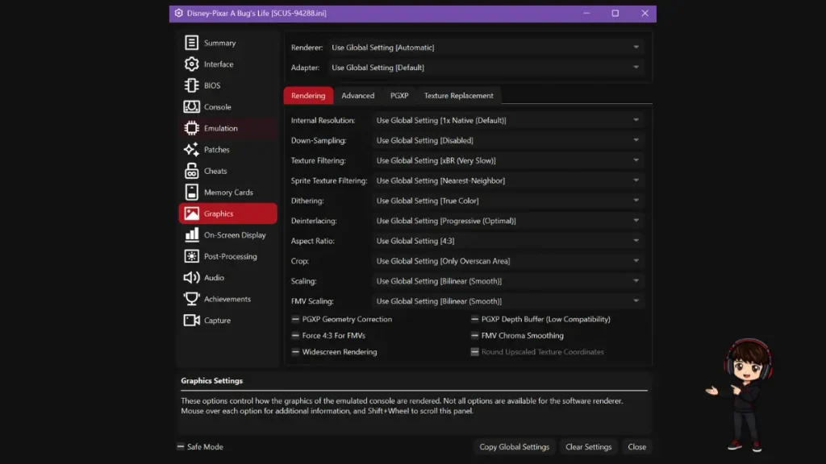Select the Capture camera icon
This screenshot has width=826, height=464.
click(x=191, y=321)
